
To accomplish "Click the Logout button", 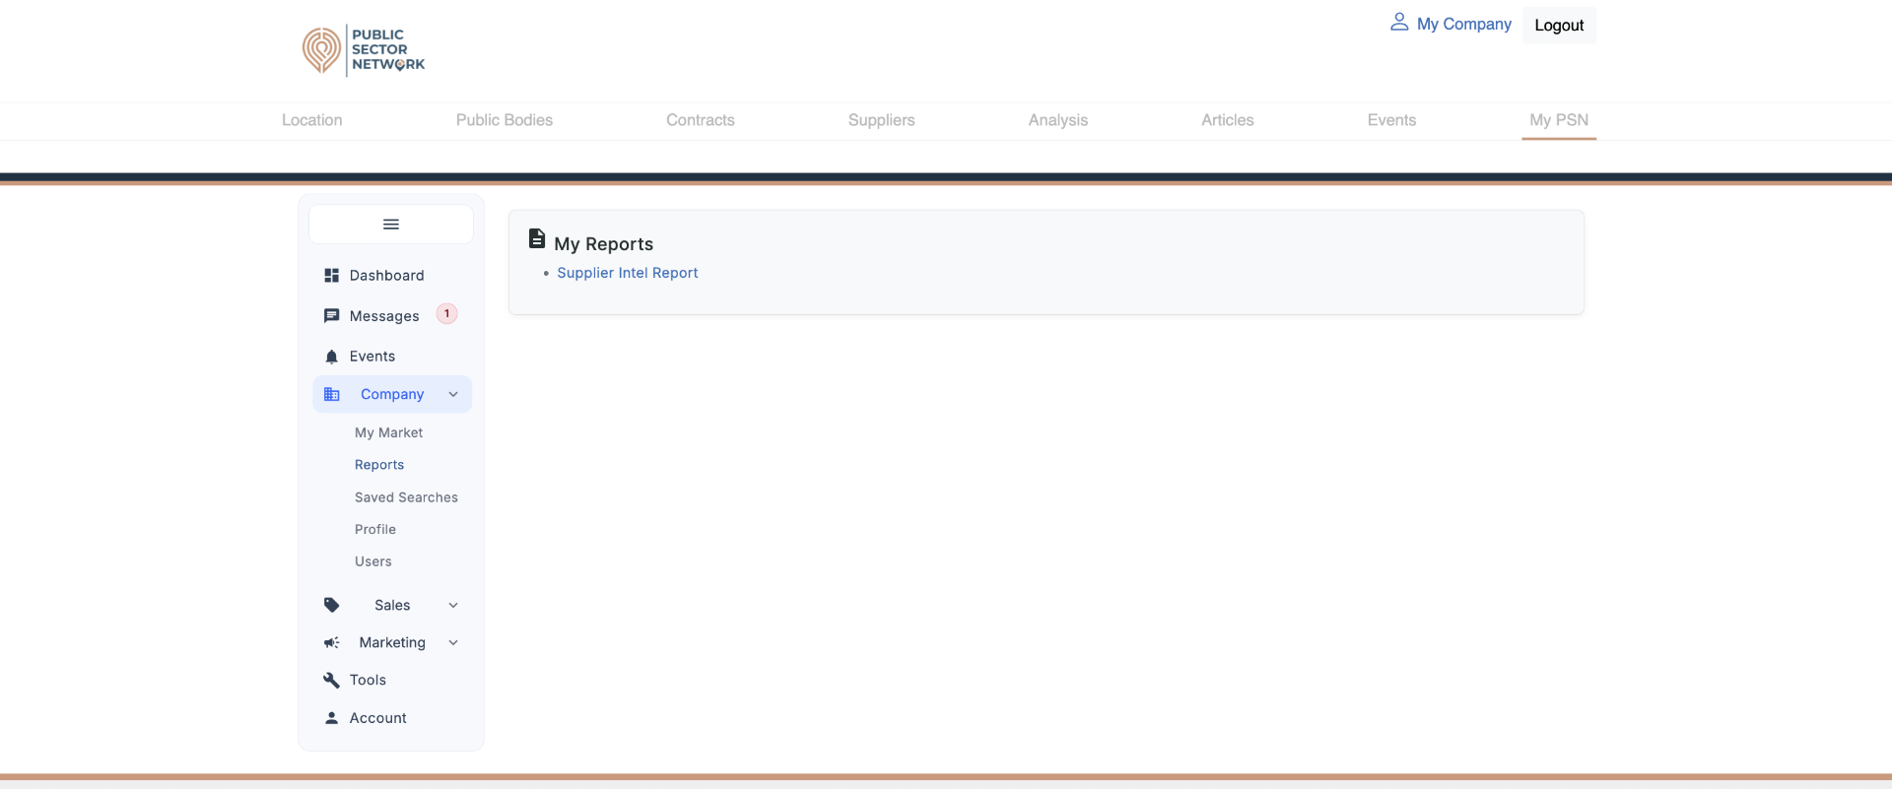I will point(1559,26).
